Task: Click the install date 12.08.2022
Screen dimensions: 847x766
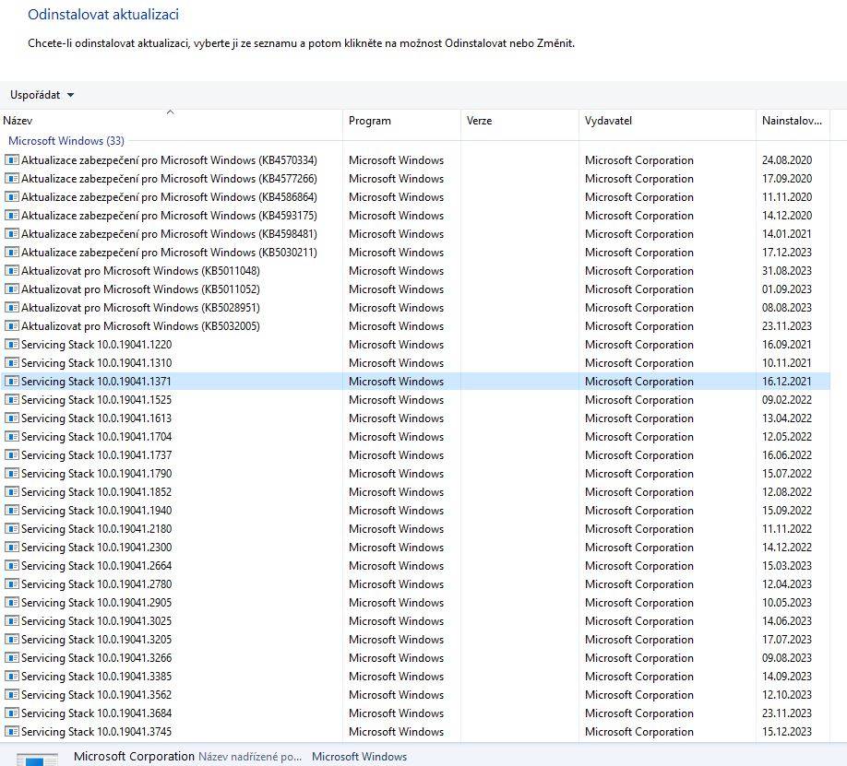Action: (x=786, y=492)
